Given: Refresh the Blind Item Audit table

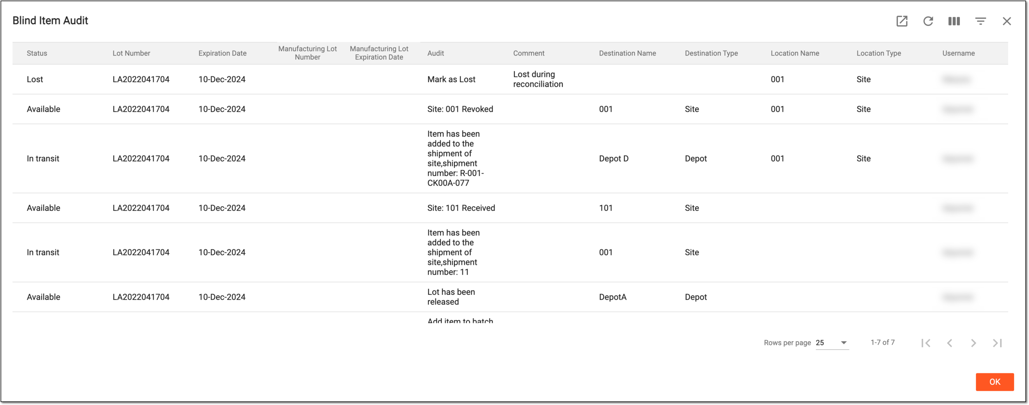Looking at the screenshot, I should click(x=928, y=21).
